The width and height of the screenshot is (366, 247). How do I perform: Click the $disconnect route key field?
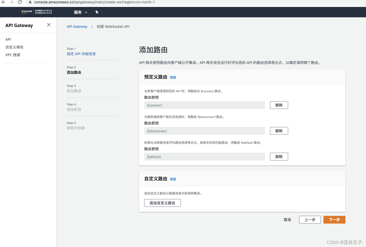(x=205, y=131)
